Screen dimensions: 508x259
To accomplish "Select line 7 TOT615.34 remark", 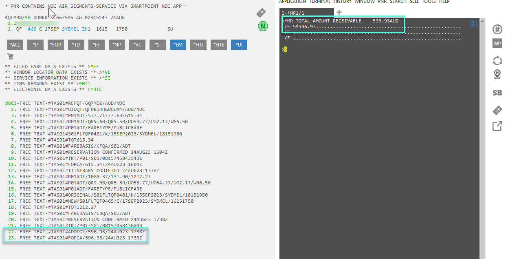I will (52, 140).
